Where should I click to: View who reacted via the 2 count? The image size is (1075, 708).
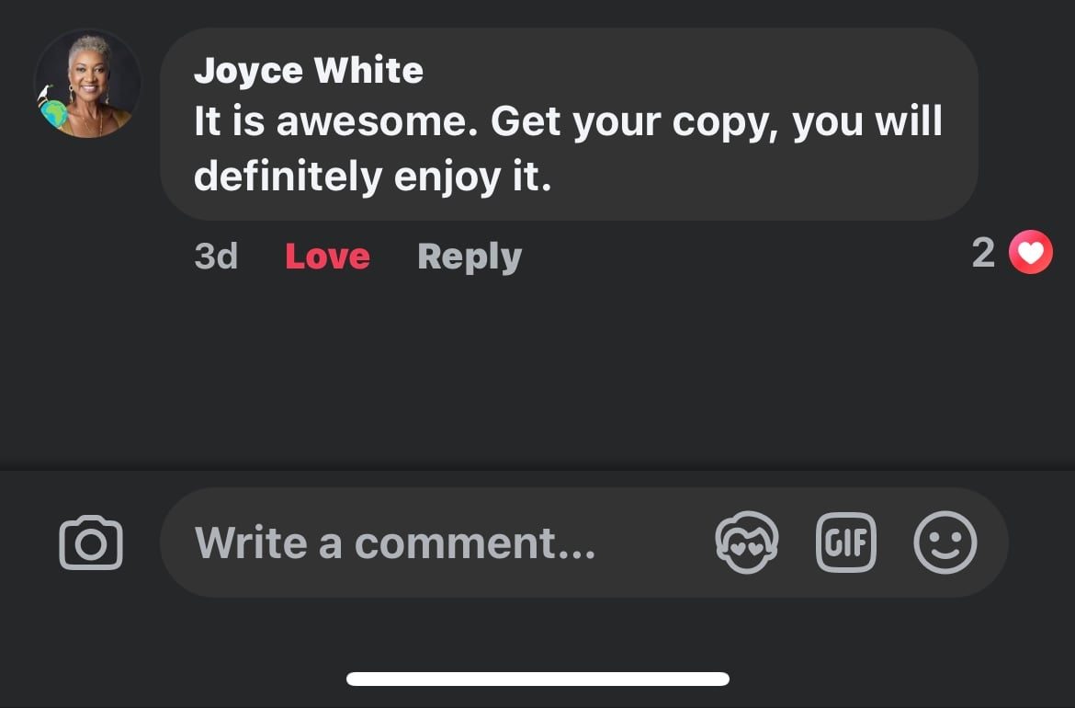(983, 253)
